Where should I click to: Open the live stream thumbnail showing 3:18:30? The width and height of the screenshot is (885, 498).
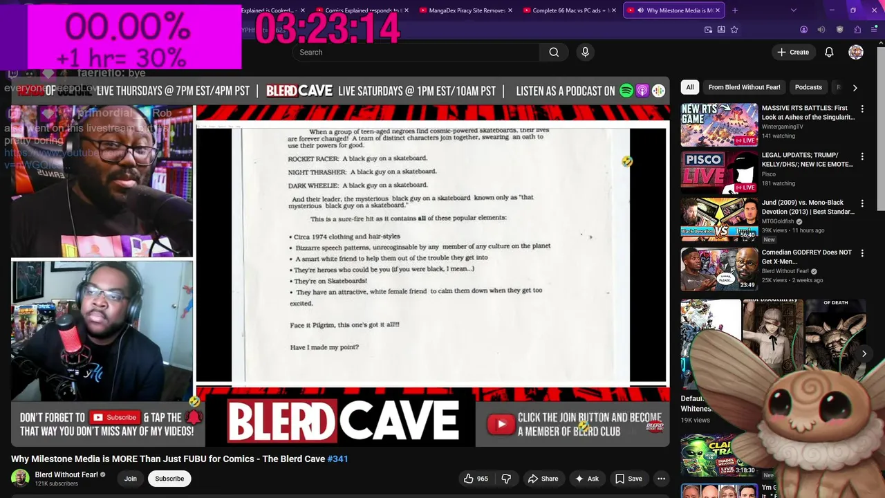pyautogui.click(x=719, y=455)
